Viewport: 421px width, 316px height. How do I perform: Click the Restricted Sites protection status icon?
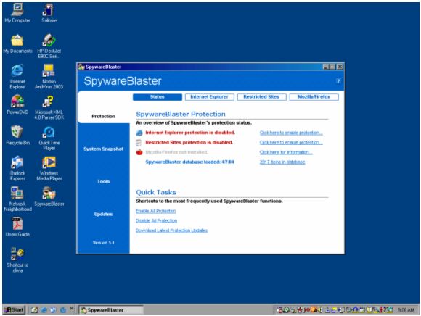(x=139, y=143)
